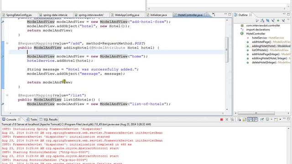Collapse the listOfHotels method fold marker
Screen dimensions: 292x164
pyautogui.click(x=7, y=95)
